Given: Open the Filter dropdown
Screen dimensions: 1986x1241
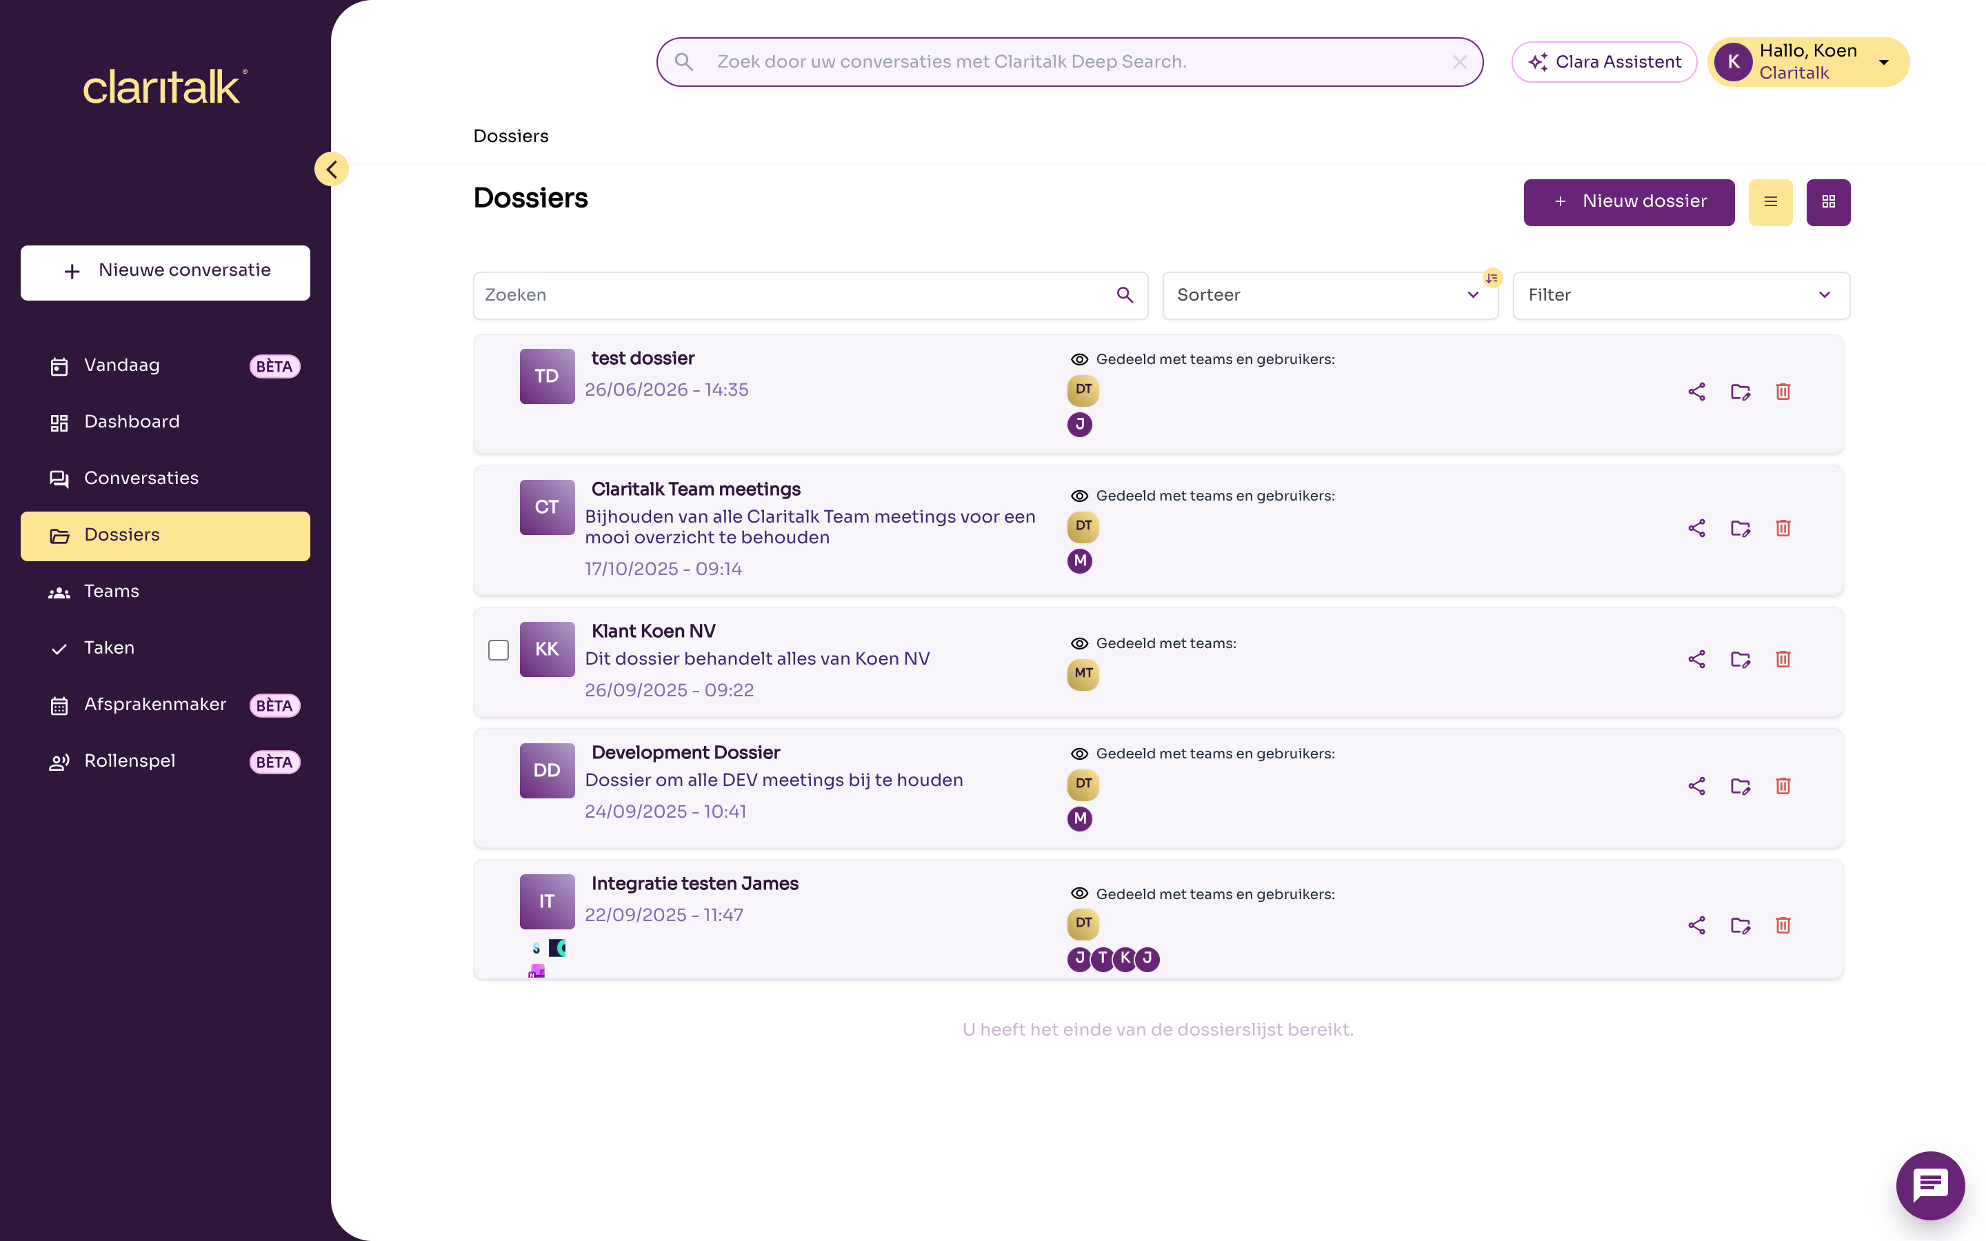Looking at the screenshot, I should [x=1681, y=296].
